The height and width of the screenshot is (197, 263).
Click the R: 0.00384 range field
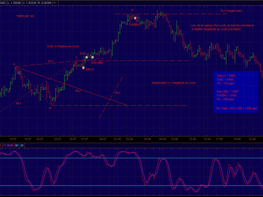pos(45,3)
